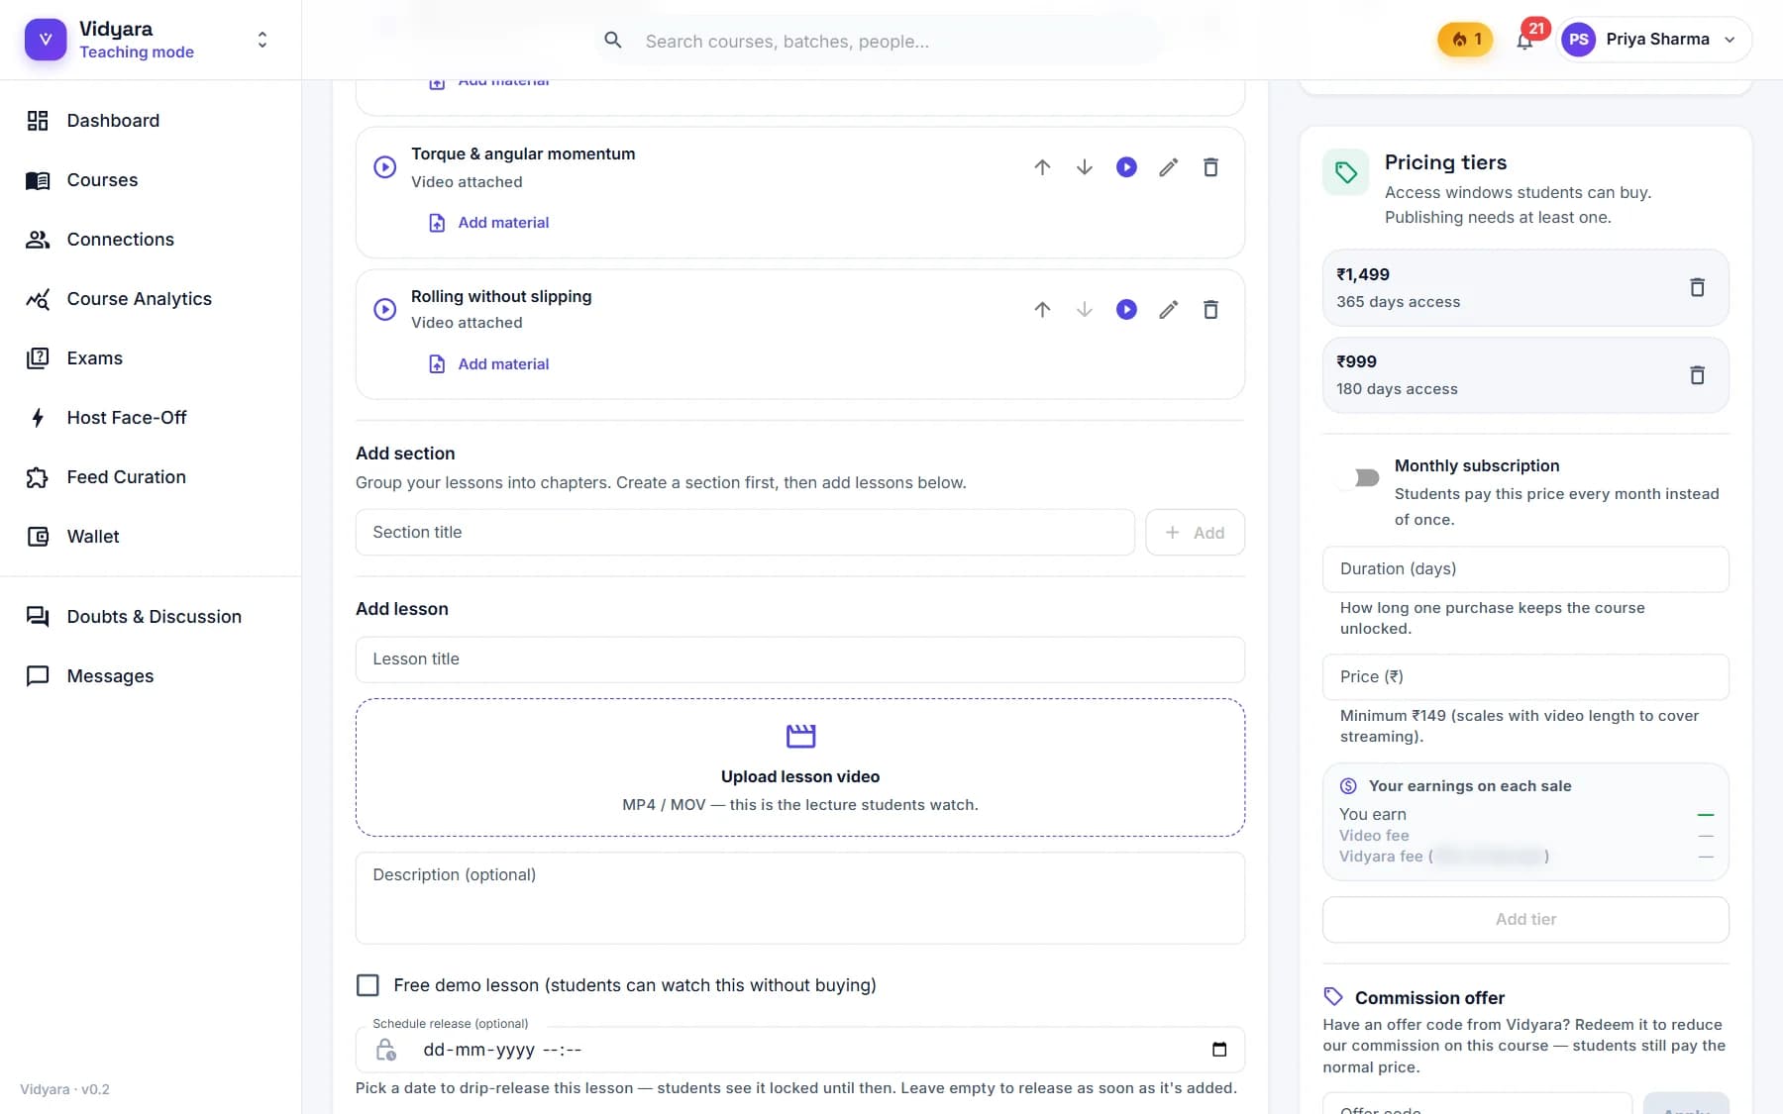This screenshot has height=1114, width=1783.
Task: Click lesson type icon for Torque lesson
Action: point(385,167)
